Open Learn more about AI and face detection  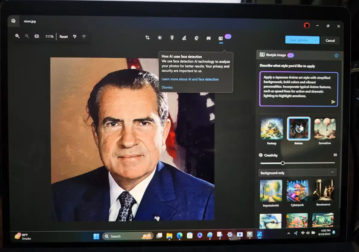tap(190, 79)
